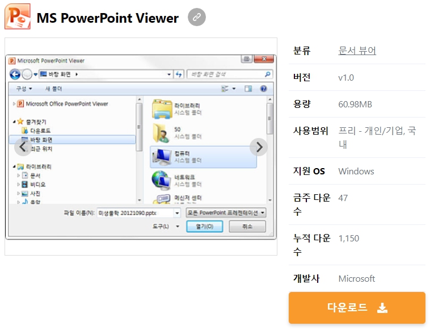Viewport: 430px width, 330px height.
Task: Click the cumulative downloads value 1,150
Action: [348, 239]
